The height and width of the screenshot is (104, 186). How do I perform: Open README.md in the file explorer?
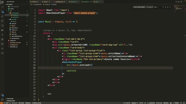pyautogui.click(x=17, y=47)
